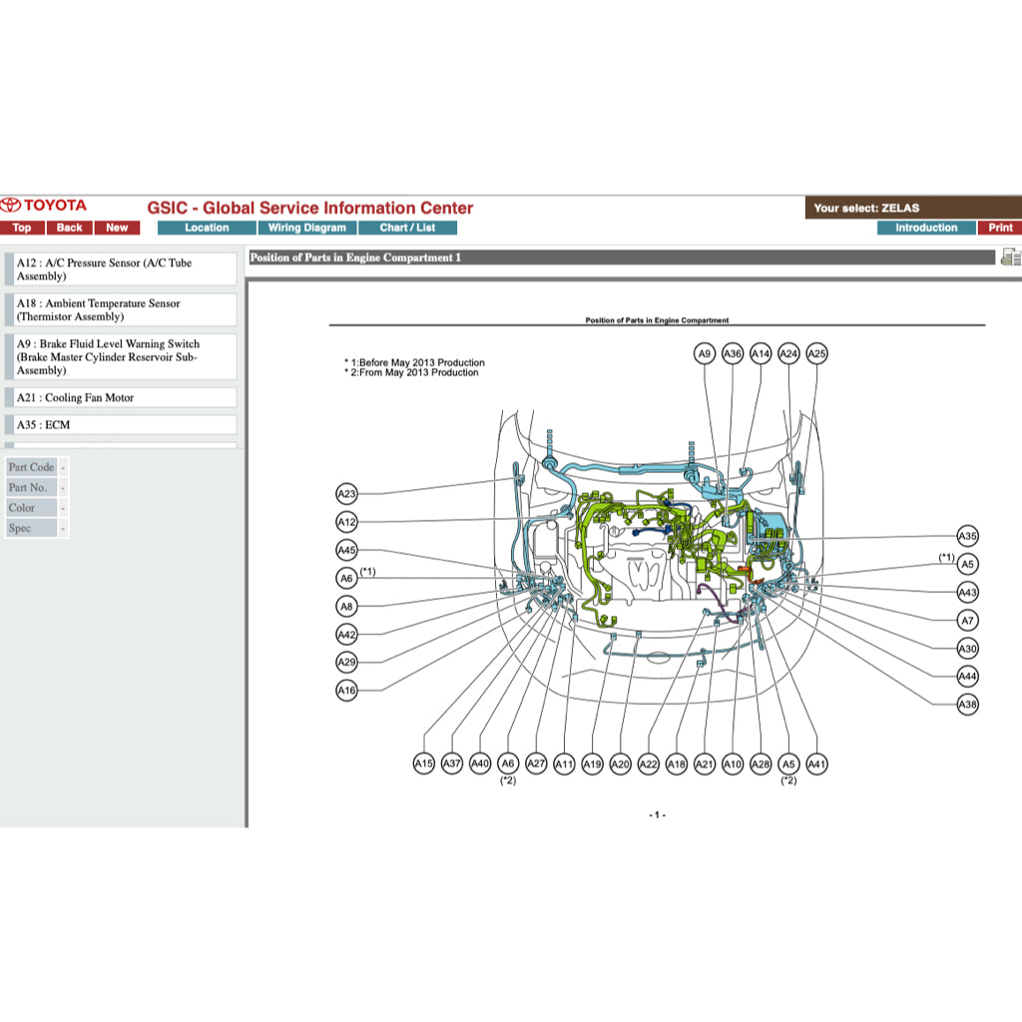Click the A23 connector callout
The width and height of the screenshot is (1022, 1022).
point(346,494)
